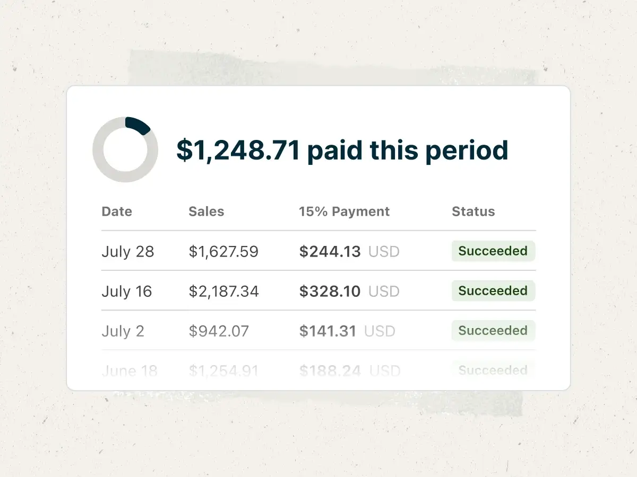The width and height of the screenshot is (637, 477).
Task: Select the $2,187.34 sales amount
Action: (x=223, y=291)
